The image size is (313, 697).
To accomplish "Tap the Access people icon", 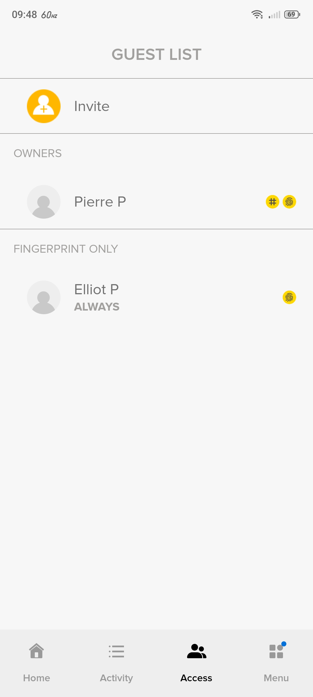I will coord(196,651).
